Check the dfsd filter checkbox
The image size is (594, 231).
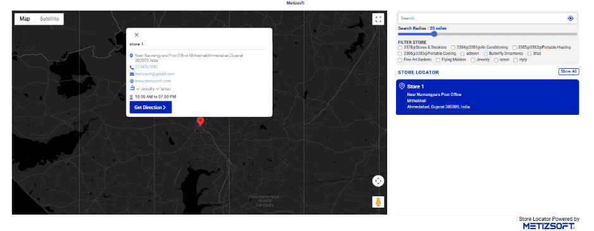pyautogui.click(x=529, y=54)
